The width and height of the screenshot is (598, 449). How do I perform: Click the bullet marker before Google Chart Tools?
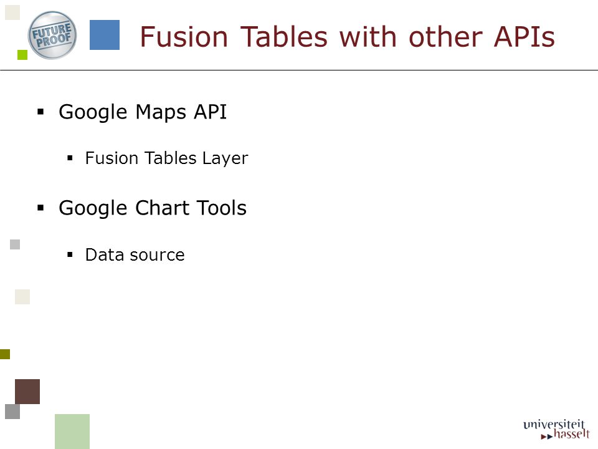(41, 208)
